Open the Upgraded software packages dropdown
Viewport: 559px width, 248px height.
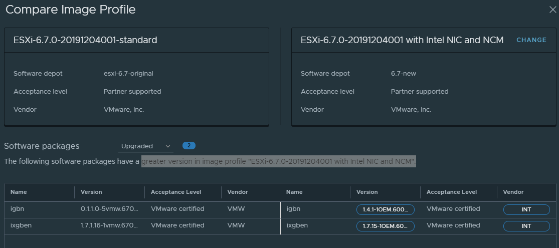[x=146, y=146]
